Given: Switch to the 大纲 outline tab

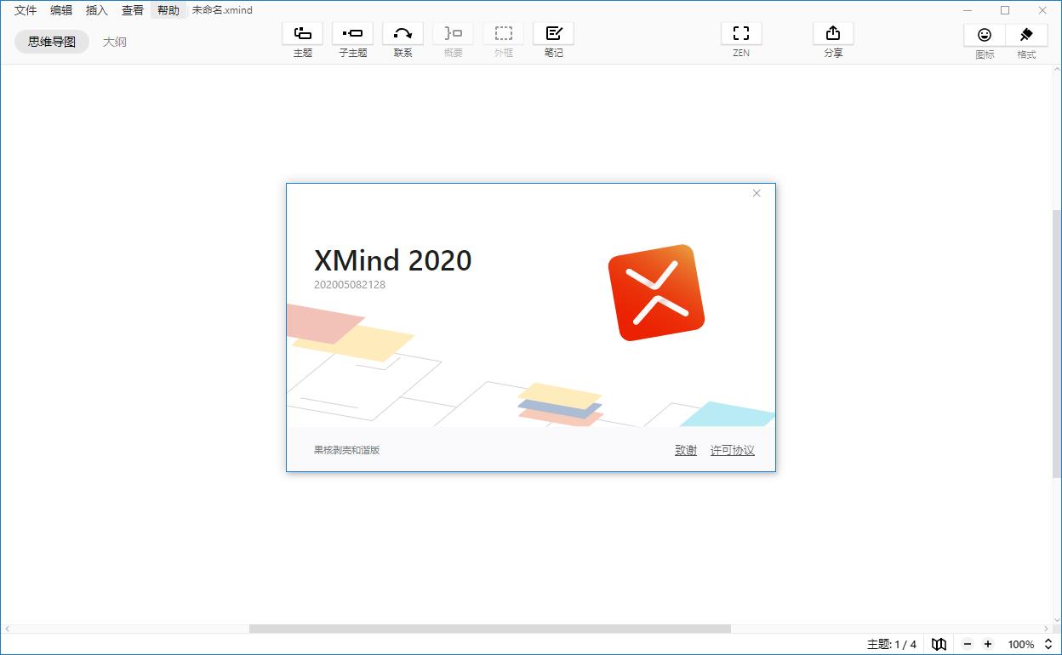Looking at the screenshot, I should coord(115,41).
